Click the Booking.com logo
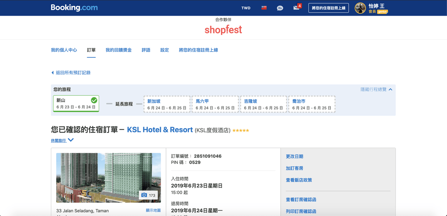 click(x=74, y=7)
